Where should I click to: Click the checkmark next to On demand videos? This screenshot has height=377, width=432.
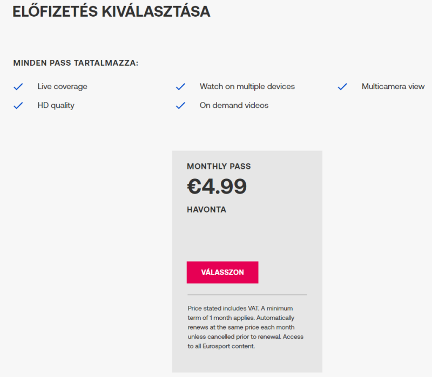pos(180,106)
